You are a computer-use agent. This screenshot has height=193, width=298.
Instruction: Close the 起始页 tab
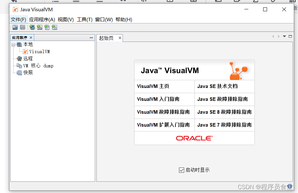(x=120, y=38)
